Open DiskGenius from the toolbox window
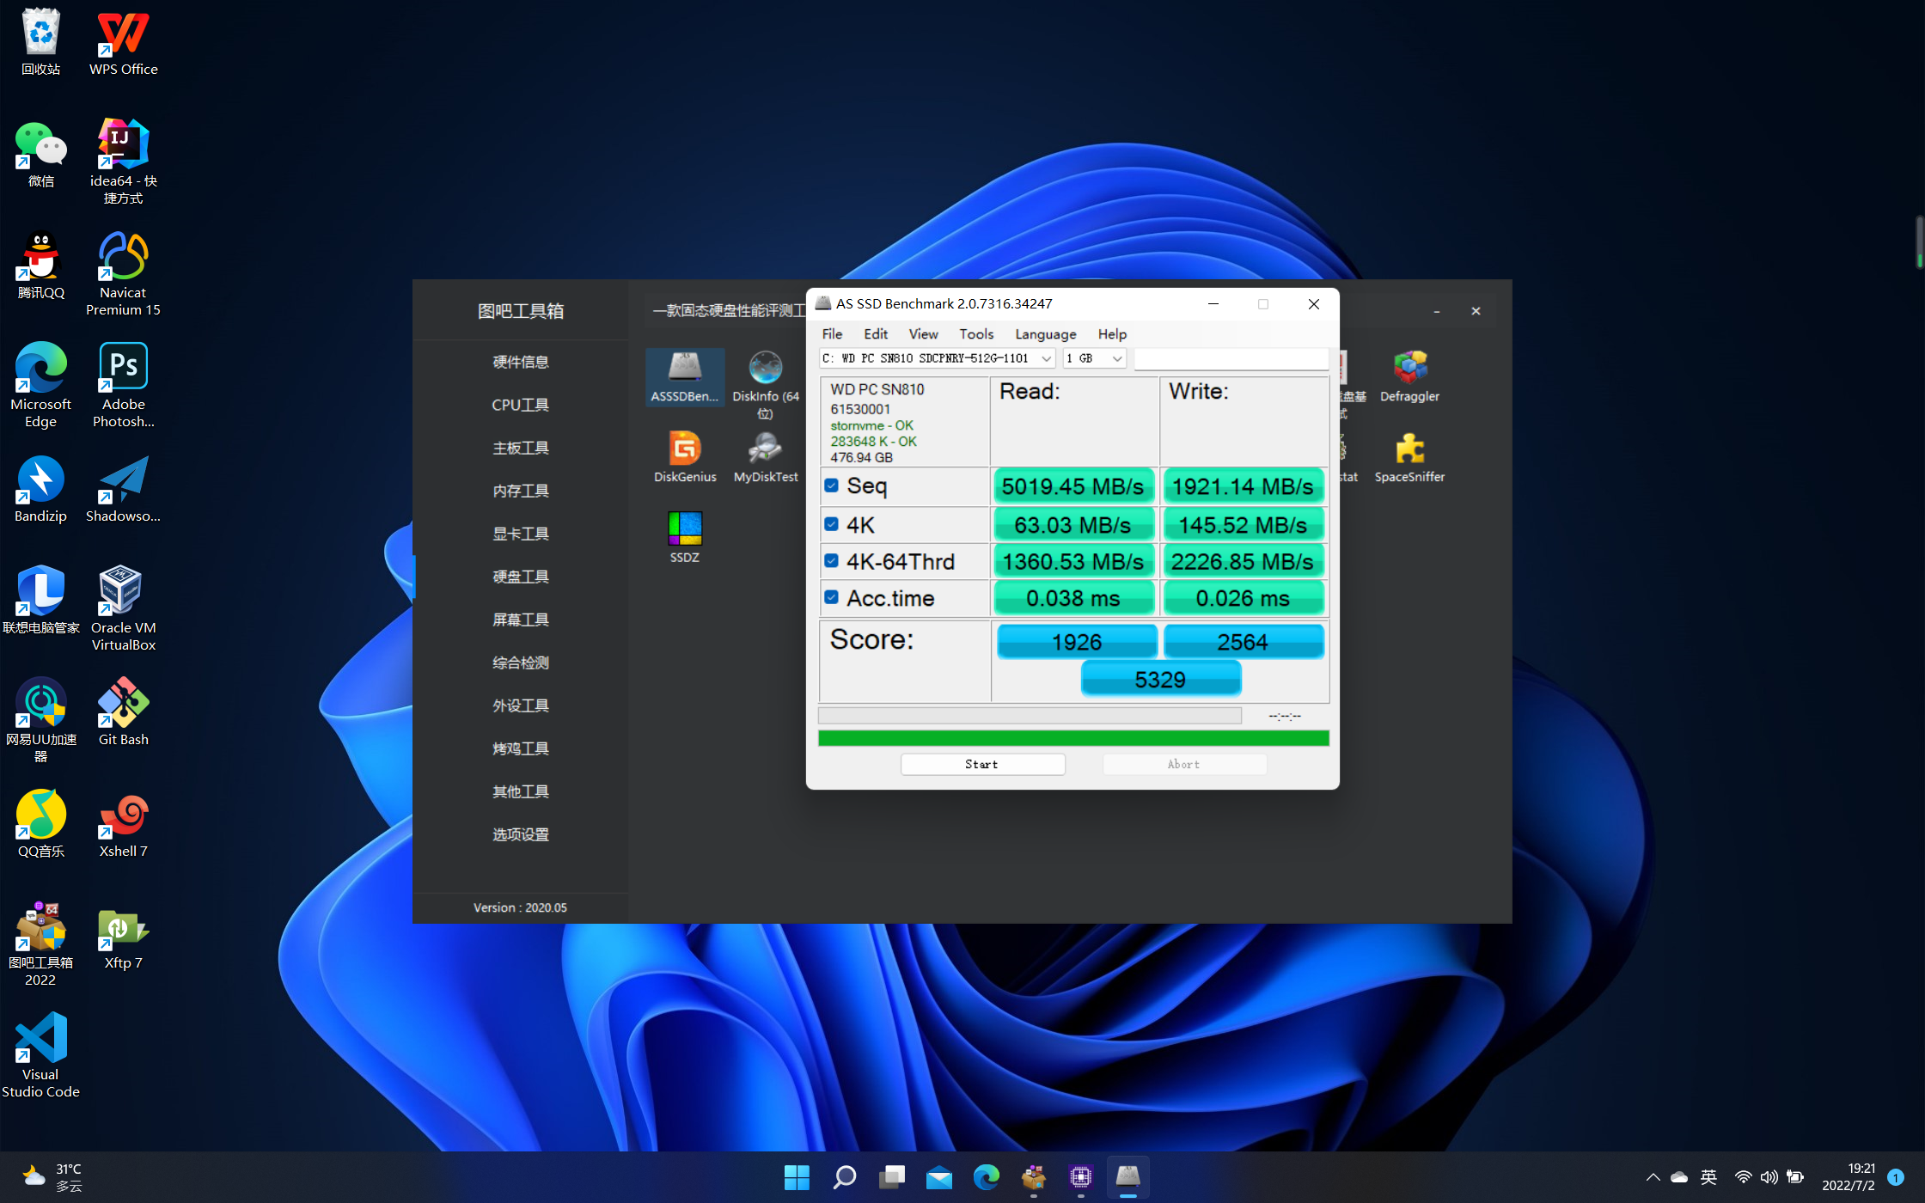1925x1203 pixels. pos(685,457)
